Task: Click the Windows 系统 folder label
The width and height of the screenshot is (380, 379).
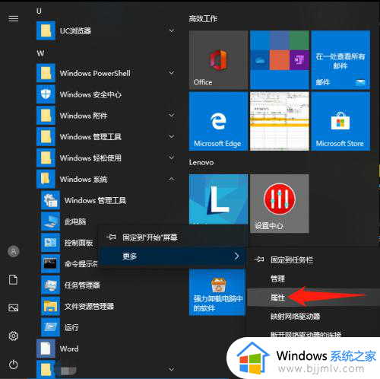Action: click(84, 179)
